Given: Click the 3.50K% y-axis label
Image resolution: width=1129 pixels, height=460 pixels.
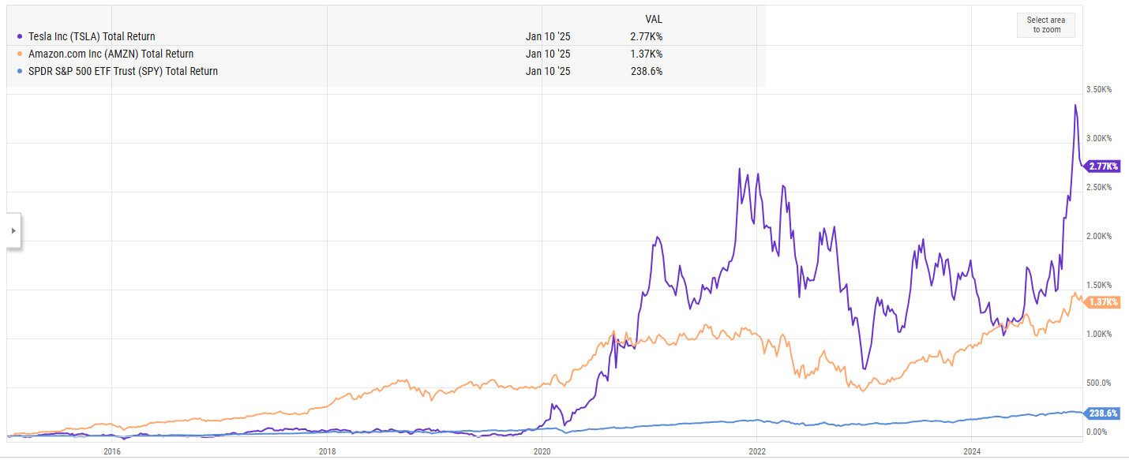Looking at the screenshot, I should (1099, 90).
